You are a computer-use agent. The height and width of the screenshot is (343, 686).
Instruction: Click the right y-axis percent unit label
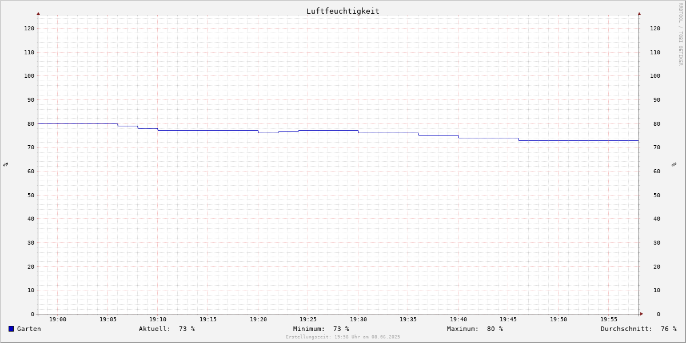pos(674,164)
